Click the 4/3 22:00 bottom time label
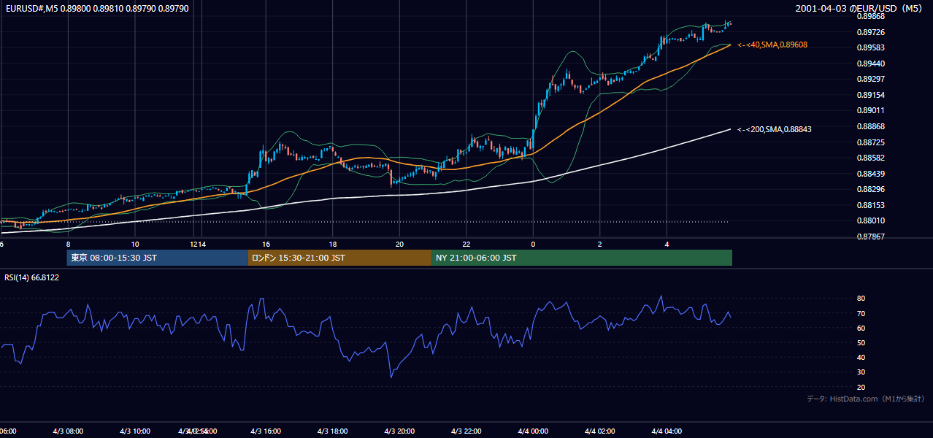This screenshot has height=438, width=933. click(466, 431)
